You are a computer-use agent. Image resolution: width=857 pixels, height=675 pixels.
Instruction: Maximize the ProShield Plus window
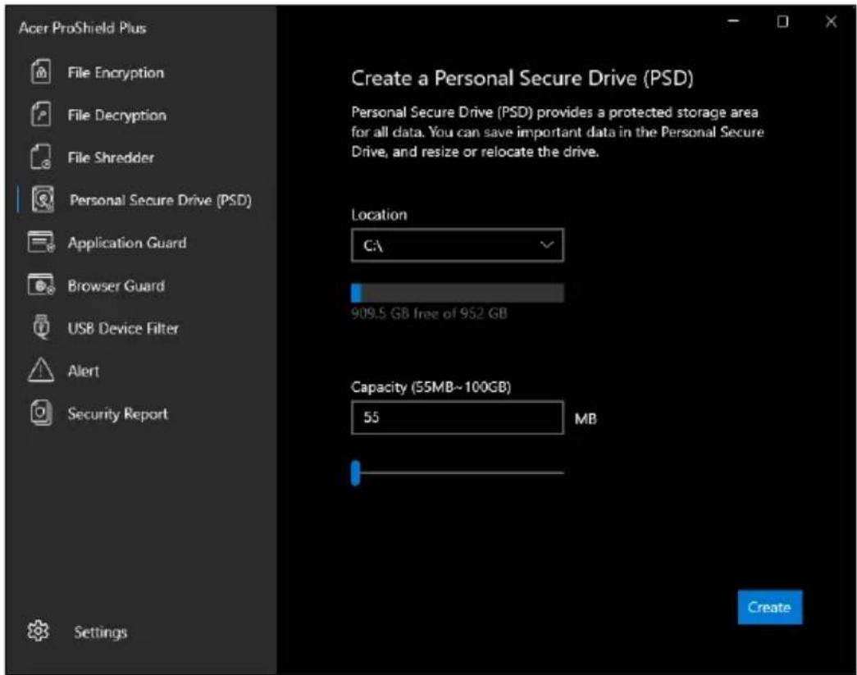782,21
